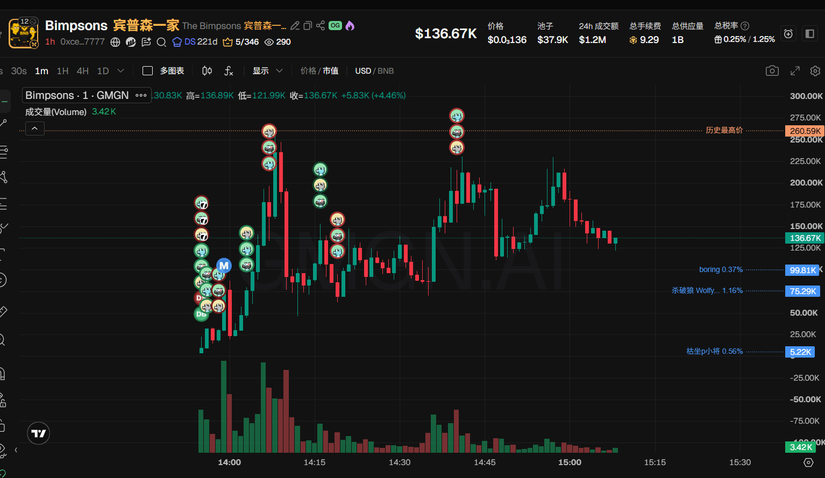The image size is (825, 478).
Task: Open the token website globe icon
Action: 115,42
